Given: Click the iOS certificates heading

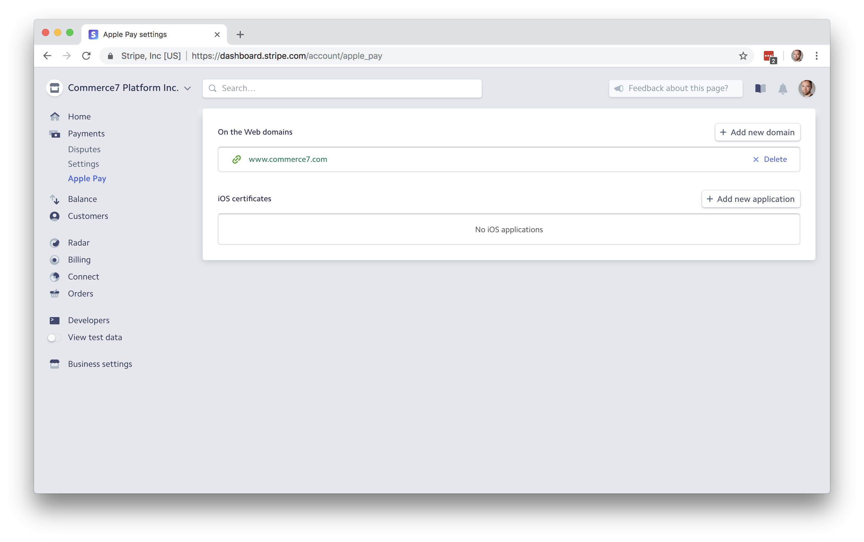Looking at the screenshot, I should click(x=244, y=199).
